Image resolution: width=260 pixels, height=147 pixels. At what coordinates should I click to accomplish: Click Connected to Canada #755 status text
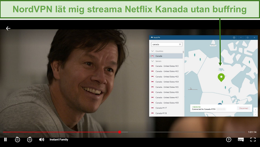click(x=204, y=109)
